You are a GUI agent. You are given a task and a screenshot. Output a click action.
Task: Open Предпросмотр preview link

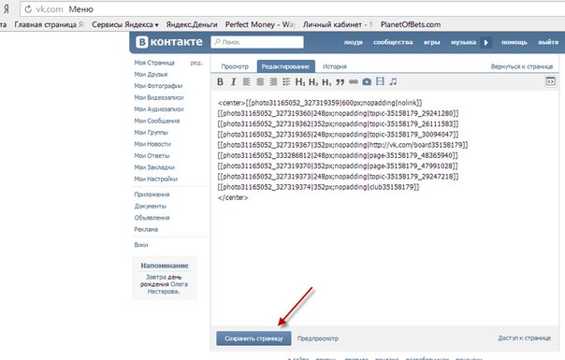click(318, 338)
